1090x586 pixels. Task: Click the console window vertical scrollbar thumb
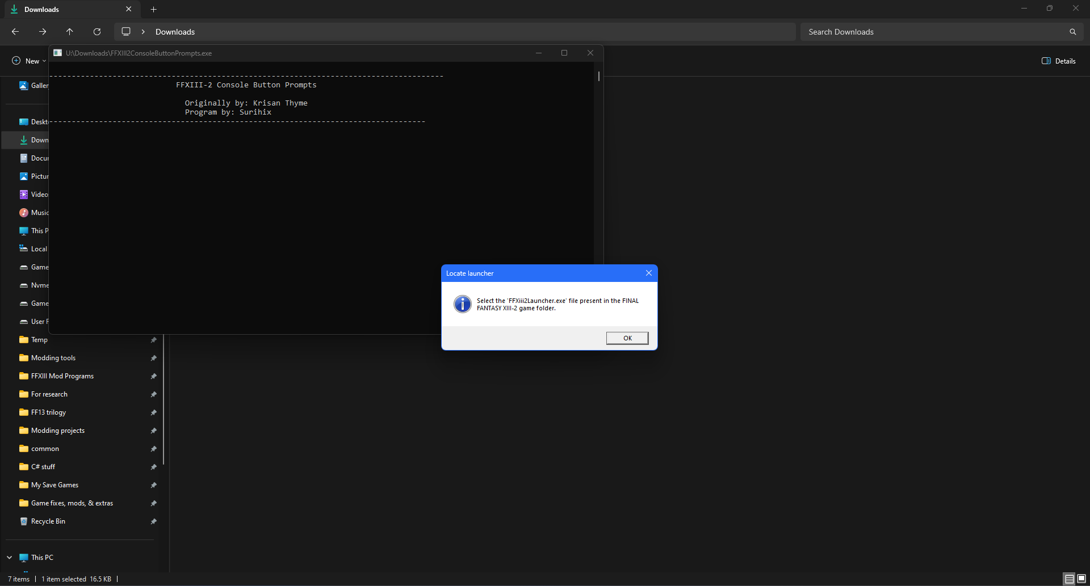[598, 76]
